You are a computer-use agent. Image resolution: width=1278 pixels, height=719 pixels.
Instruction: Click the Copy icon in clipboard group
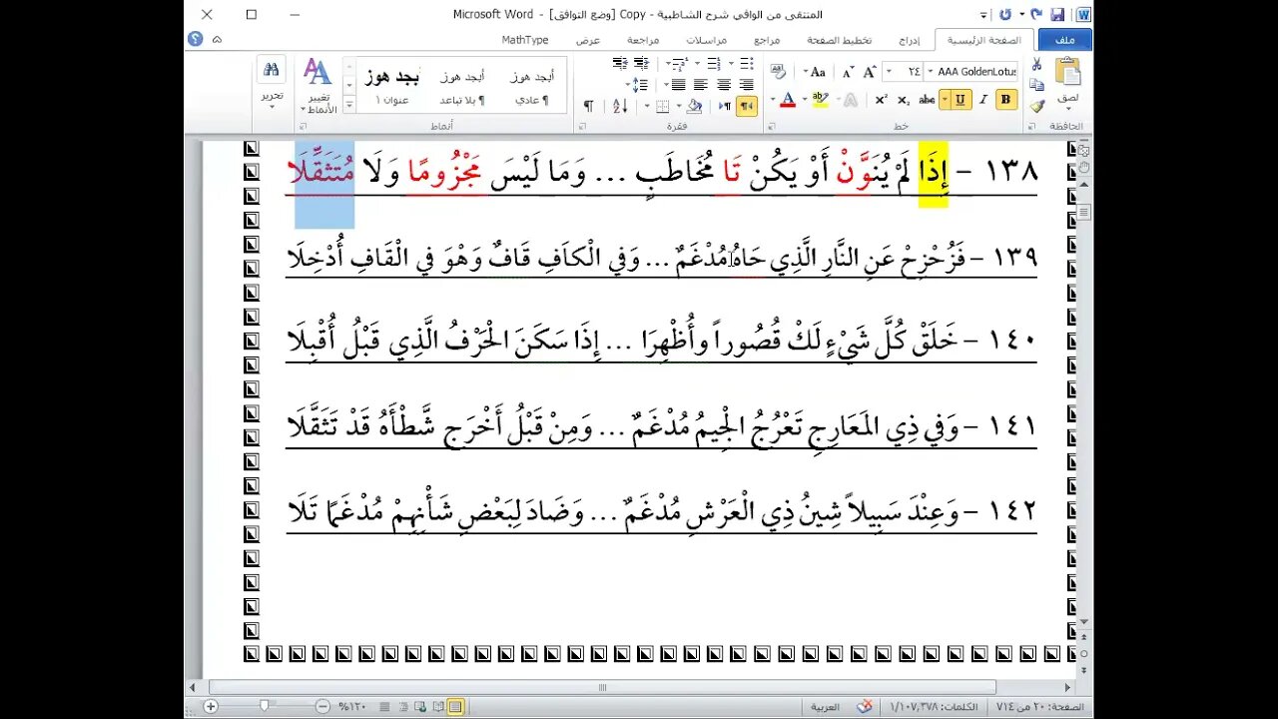(1036, 85)
